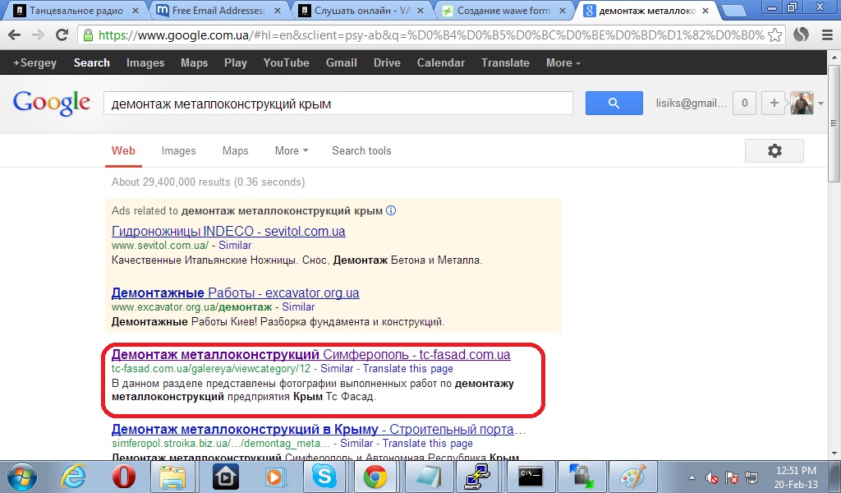The image size is (841, 493).
Task: Switch to Chrome taskbar icon
Action: tap(375, 477)
